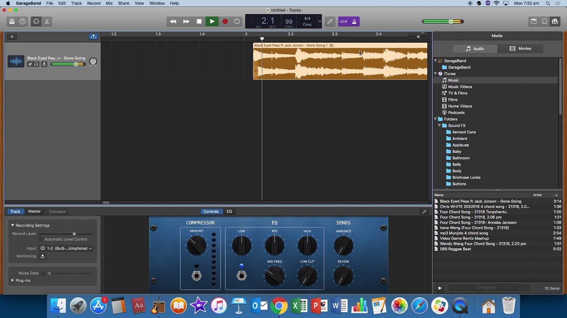Screen dimensions: 567x318
Task: Select the Applause sound folder
Action: point(460,145)
